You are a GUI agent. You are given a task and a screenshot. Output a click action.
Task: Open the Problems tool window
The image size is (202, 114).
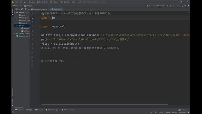(20, 110)
